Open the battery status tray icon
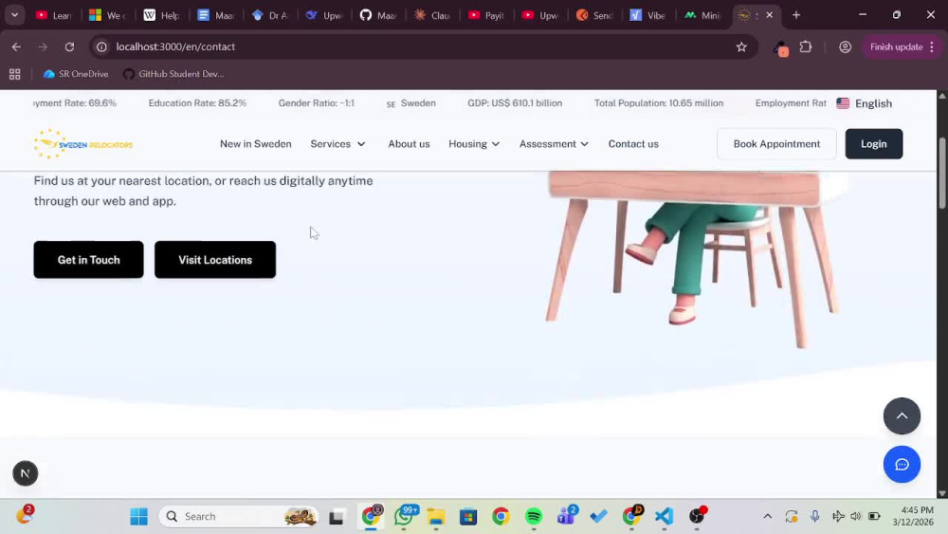 coord(874,517)
